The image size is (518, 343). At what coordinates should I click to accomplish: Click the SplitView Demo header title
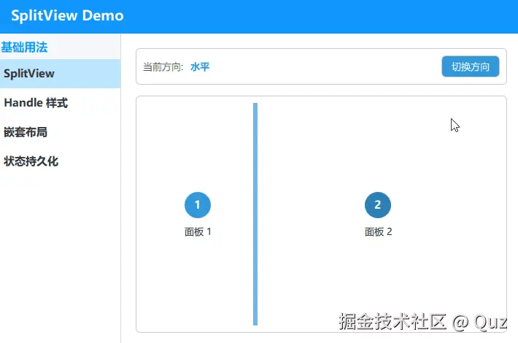tap(67, 15)
